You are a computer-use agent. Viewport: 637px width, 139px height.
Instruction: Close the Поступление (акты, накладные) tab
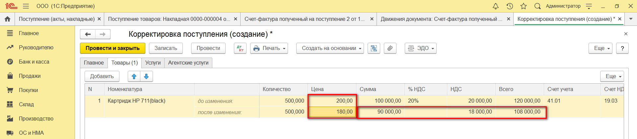tap(99, 19)
